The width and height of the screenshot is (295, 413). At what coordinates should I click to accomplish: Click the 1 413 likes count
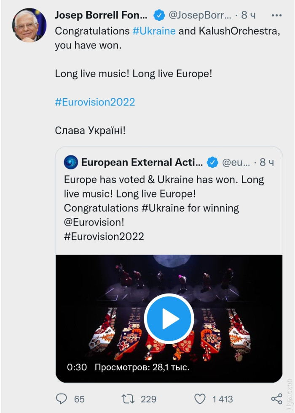222,399
